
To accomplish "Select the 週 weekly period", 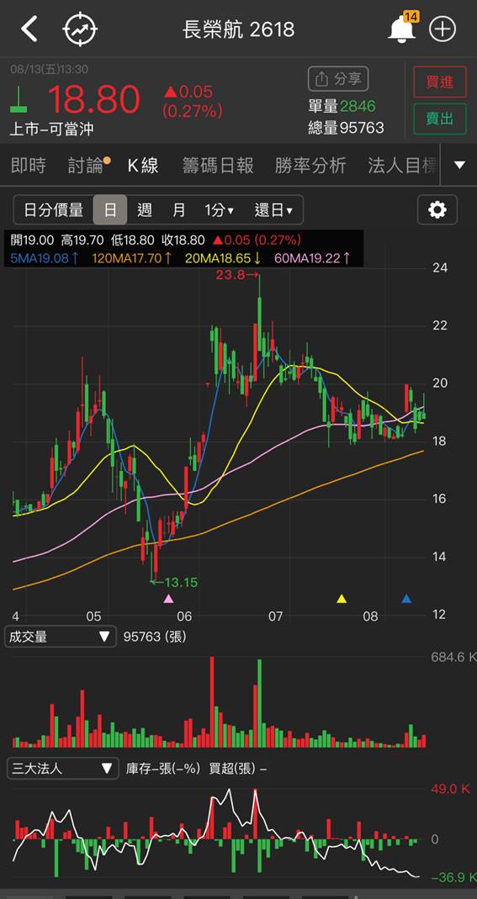I will tap(145, 210).
